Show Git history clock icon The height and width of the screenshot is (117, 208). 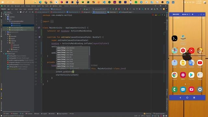(145, 9)
